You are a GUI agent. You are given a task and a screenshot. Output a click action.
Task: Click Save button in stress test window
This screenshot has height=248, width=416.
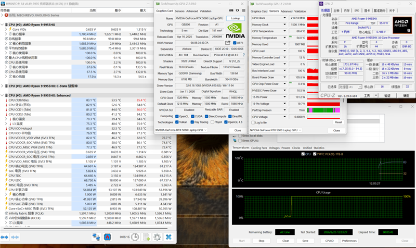click(305, 241)
